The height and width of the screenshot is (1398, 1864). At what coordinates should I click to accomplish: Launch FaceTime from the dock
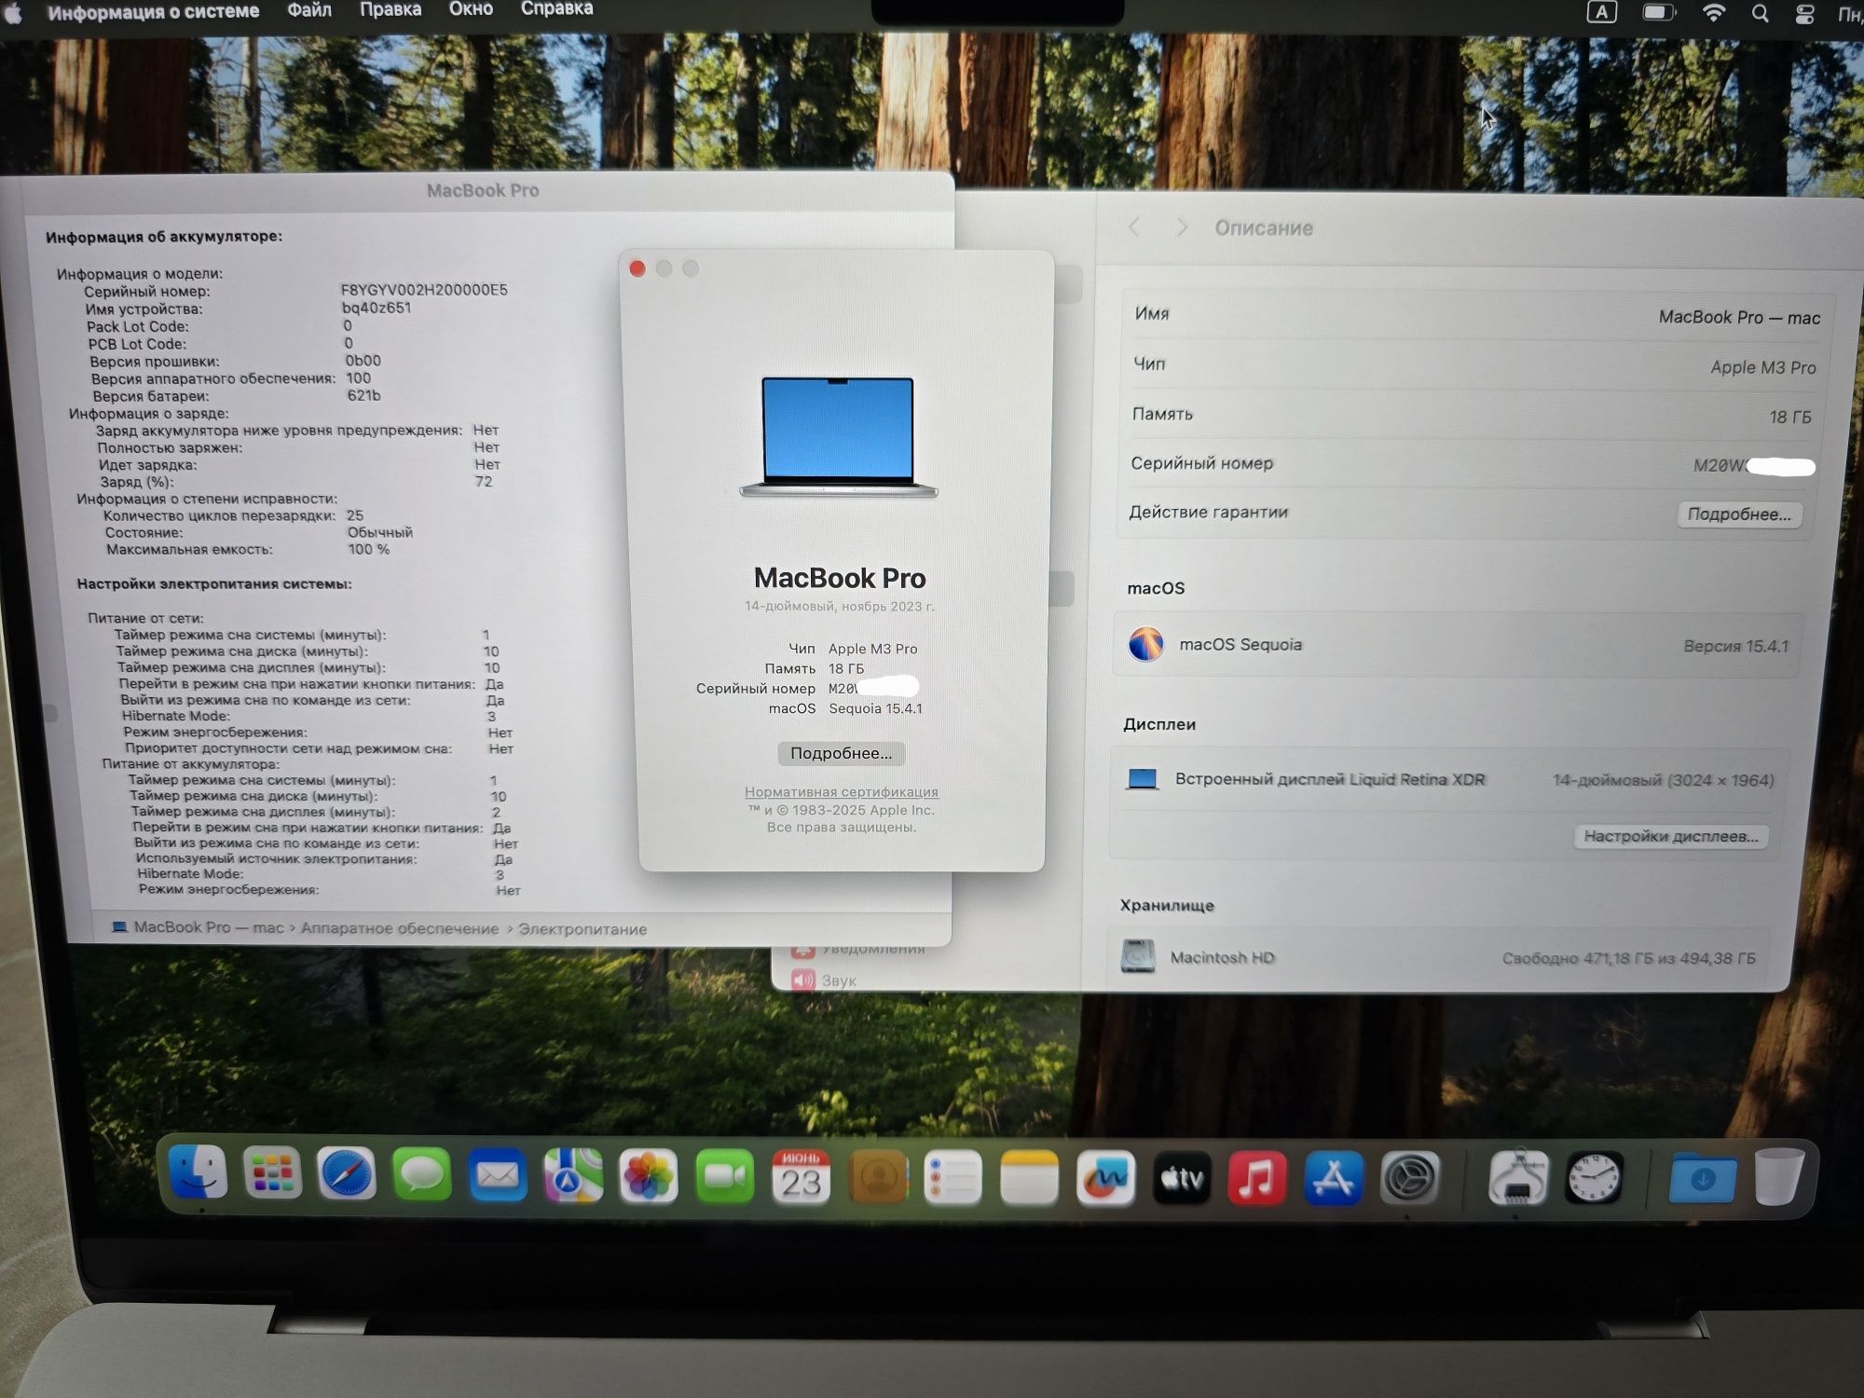coord(725,1176)
